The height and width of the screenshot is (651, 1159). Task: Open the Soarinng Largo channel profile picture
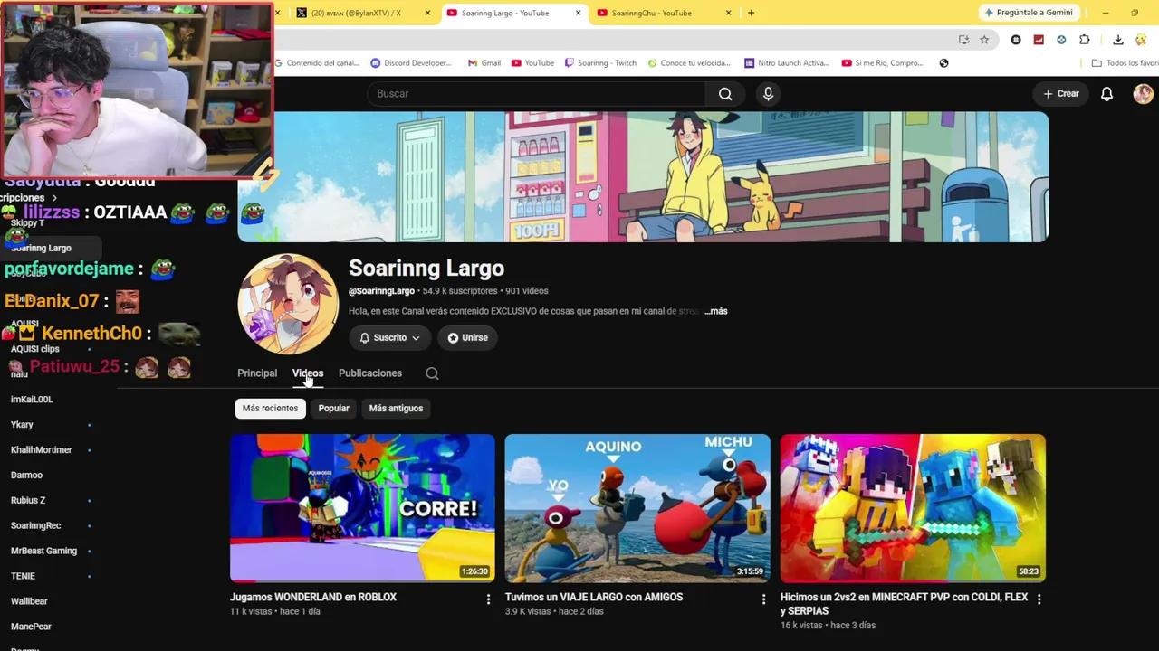coord(288,304)
